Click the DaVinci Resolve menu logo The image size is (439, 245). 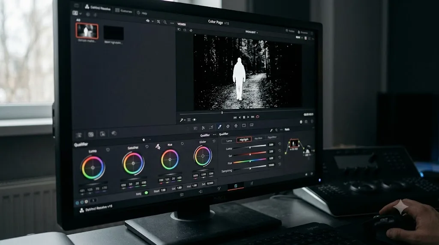(87, 7)
